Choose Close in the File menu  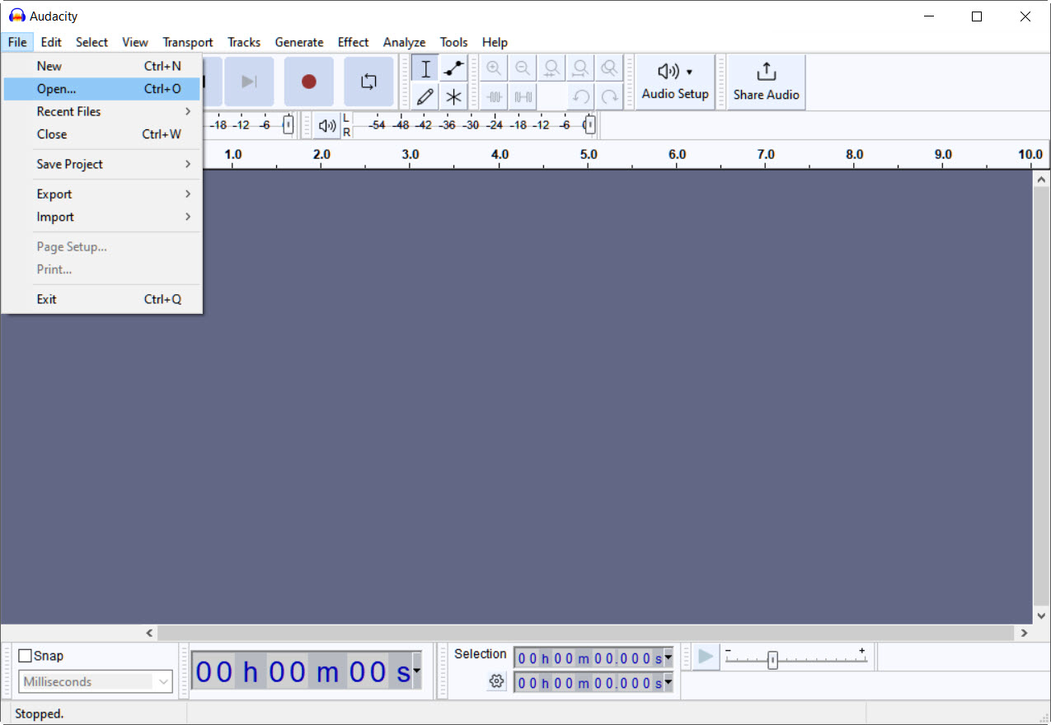101,134
